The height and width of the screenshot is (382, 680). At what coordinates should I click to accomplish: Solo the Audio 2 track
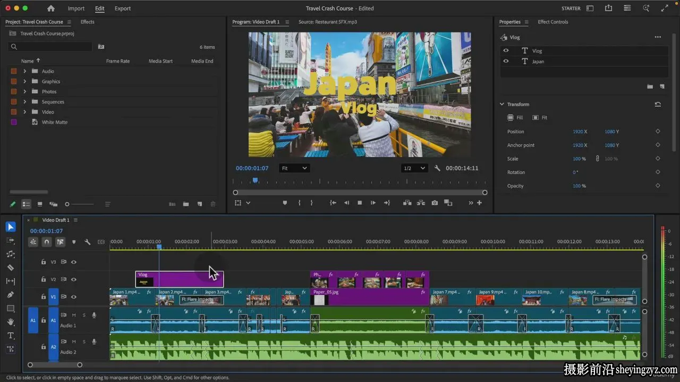84,341
